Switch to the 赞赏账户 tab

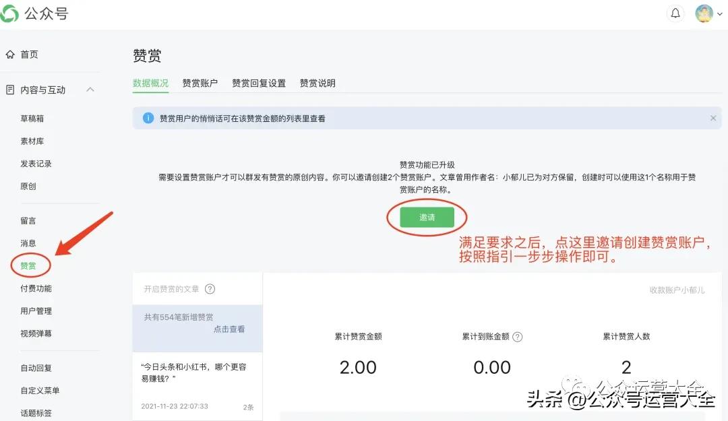[200, 84]
